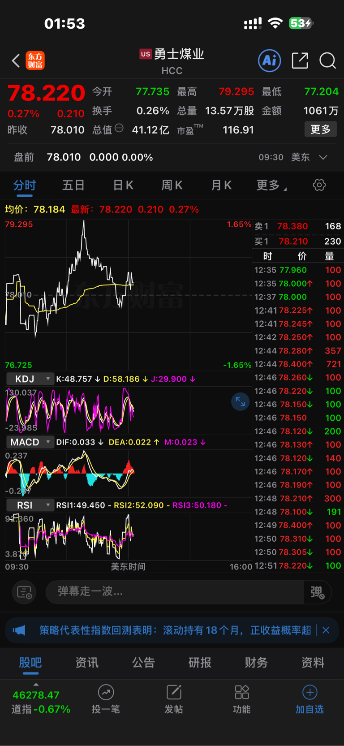Screen dimensions: 344x746
Task: Tap the DIF:0.033 MACD reading
Action: point(80,442)
